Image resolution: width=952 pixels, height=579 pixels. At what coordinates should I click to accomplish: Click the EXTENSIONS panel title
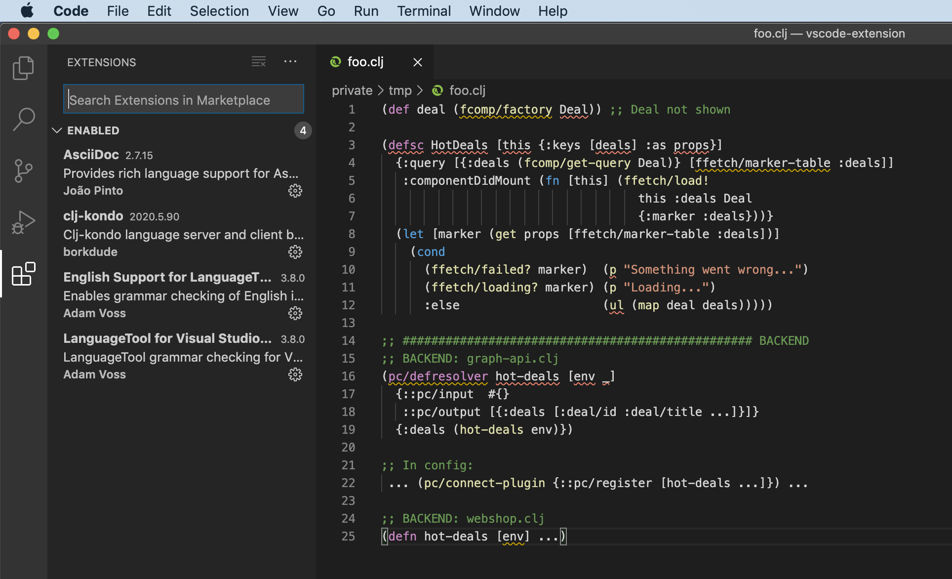101,62
